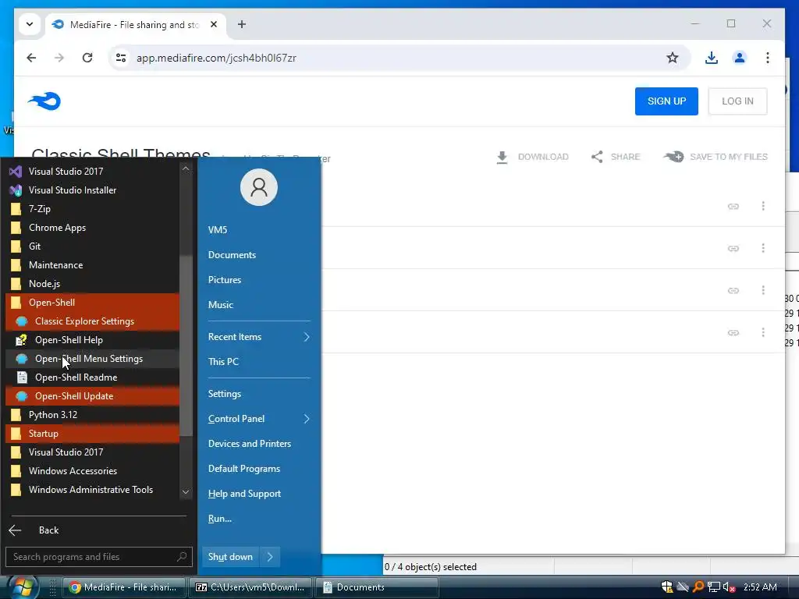Launch Visual Studio Installer

click(92, 190)
